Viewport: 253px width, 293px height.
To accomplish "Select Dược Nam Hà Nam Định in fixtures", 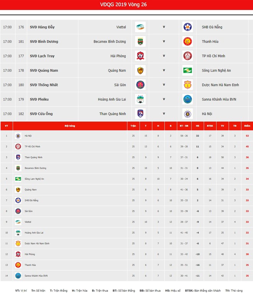I will coord(220,85).
